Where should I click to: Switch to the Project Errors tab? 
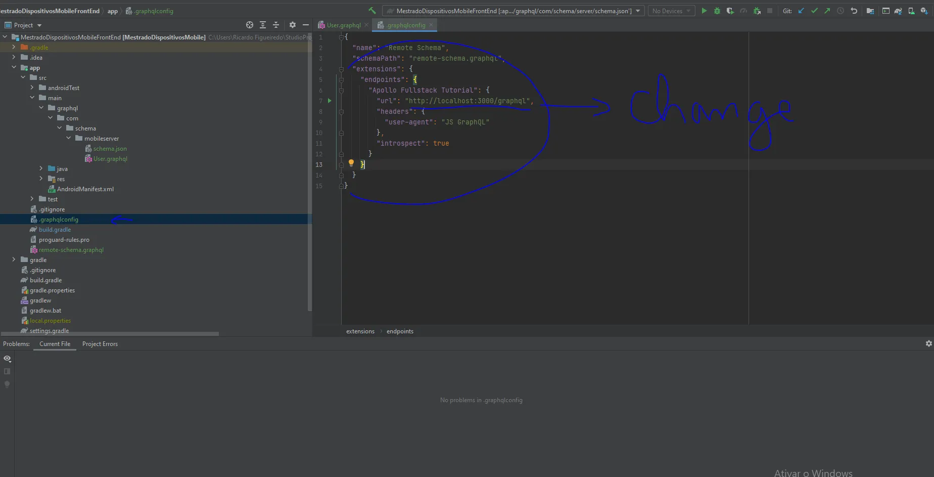click(x=100, y=344)
